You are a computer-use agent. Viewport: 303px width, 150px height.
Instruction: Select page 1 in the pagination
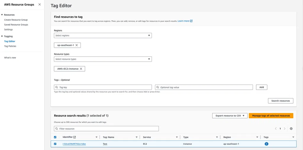click(x=280, y=128)
